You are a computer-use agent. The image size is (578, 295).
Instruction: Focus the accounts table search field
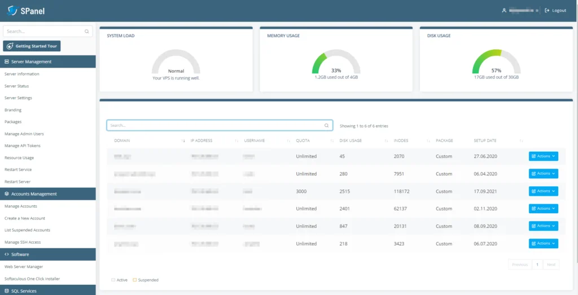coord(214,125)
